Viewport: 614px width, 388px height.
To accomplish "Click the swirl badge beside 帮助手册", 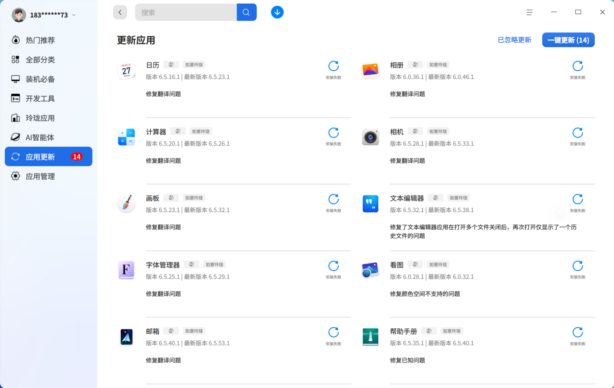I will click(x=429, y=331).
